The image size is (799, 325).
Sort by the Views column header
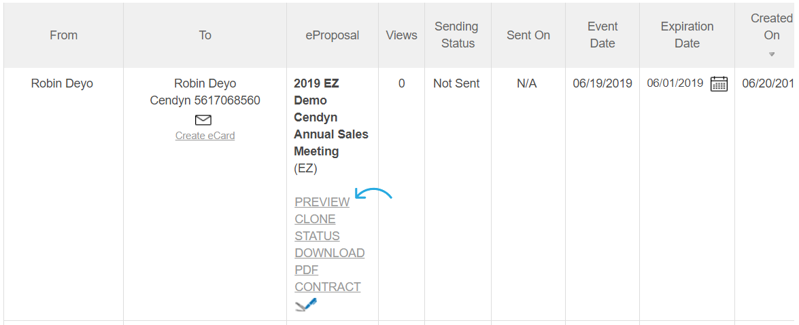(x=401, y=35)
